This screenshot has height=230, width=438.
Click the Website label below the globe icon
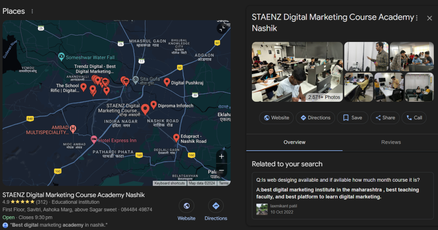click(x=186, y=218)
